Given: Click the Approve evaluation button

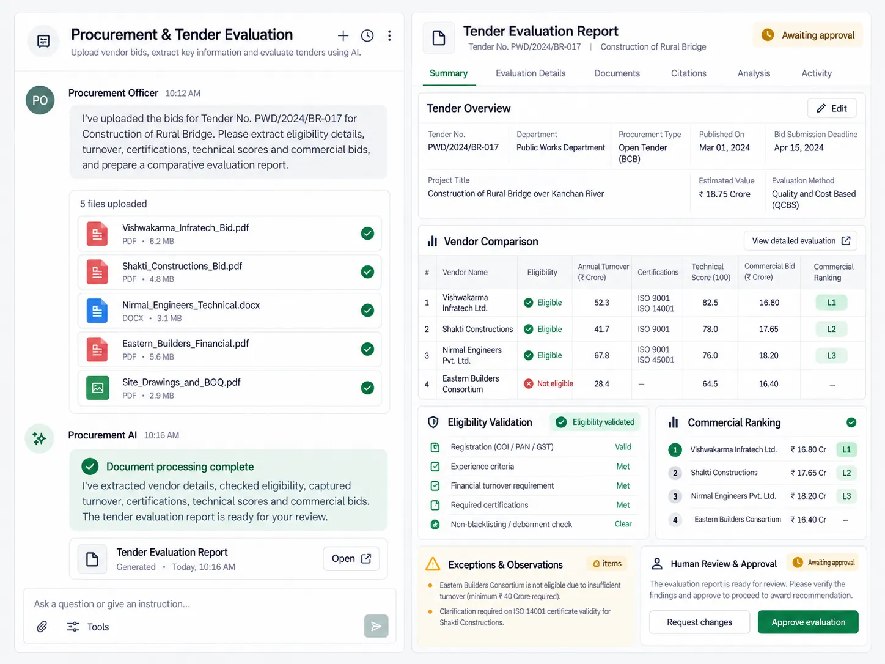Looking at the screenshot, I should (x=808, y=622).
